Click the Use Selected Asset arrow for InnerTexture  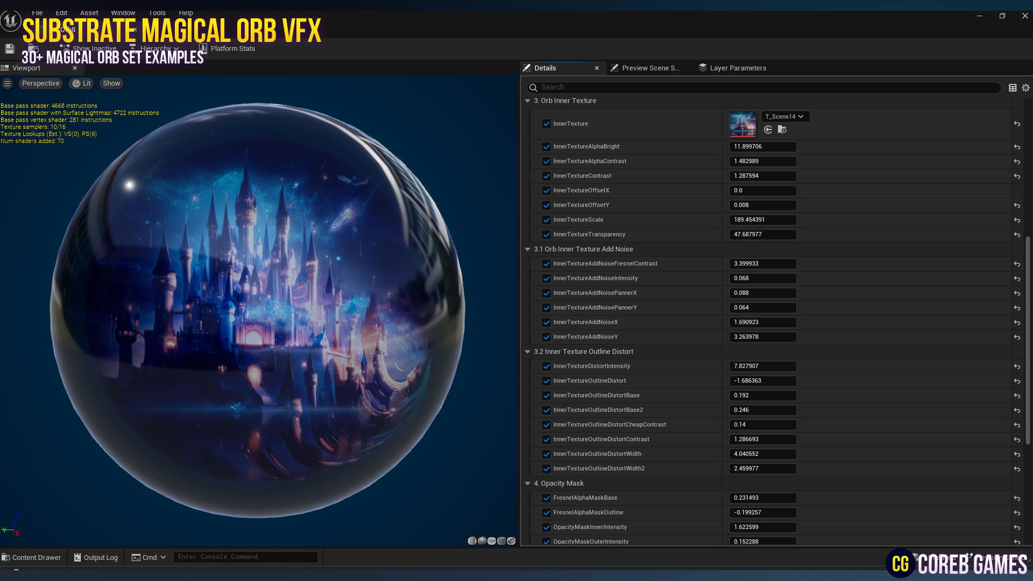click(x=768, y=129)
